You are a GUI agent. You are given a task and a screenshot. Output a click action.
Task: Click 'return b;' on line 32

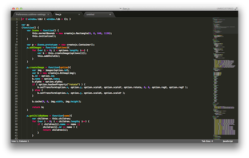click(x=38, y=107)
